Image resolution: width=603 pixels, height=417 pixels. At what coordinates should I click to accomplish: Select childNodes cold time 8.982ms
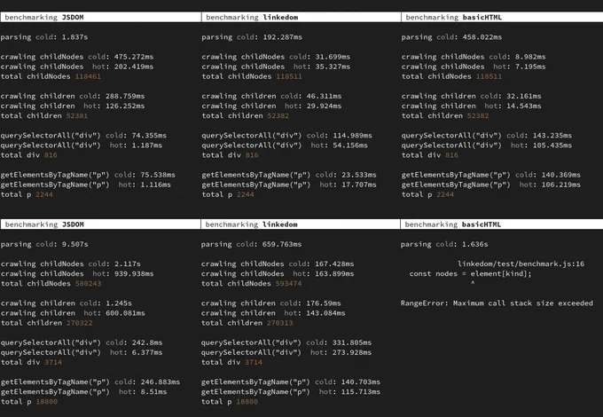pos(530,57)
